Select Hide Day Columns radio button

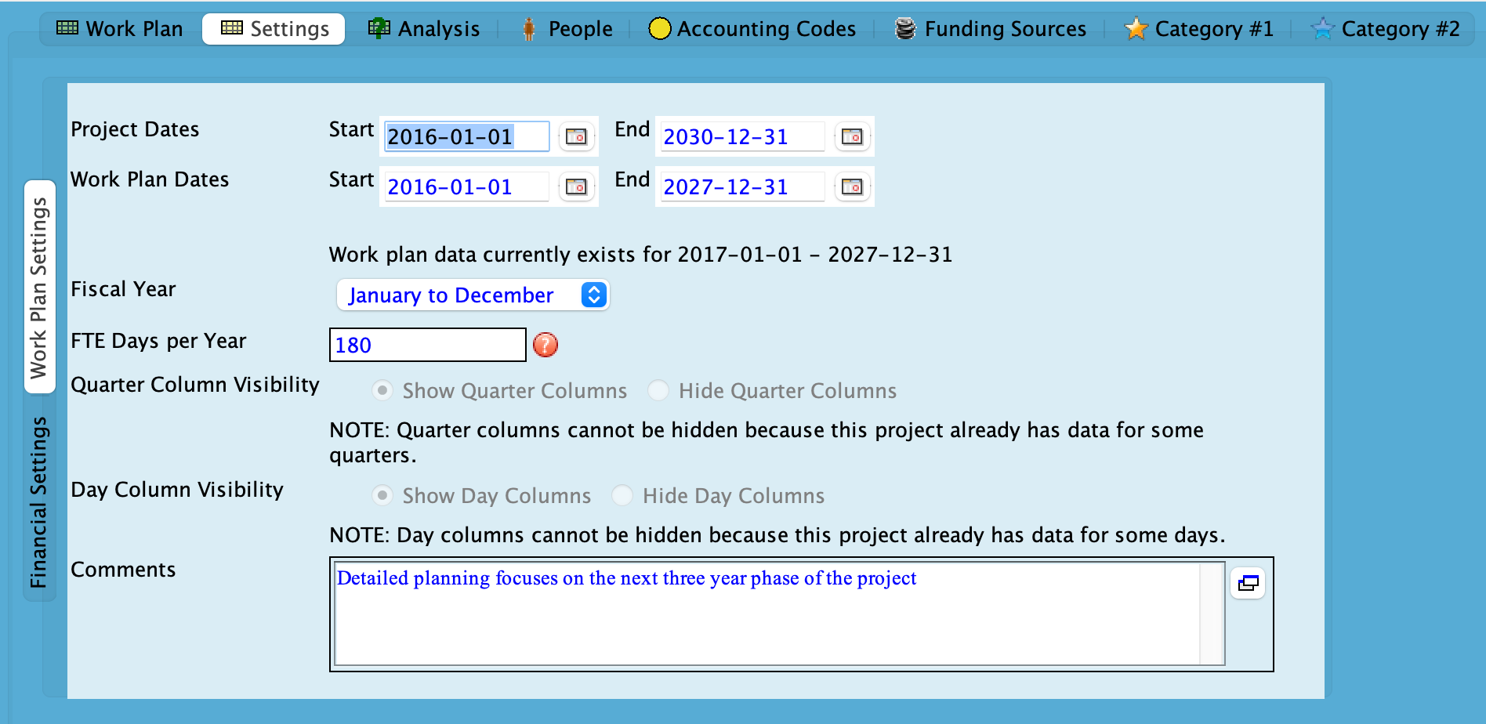point(622,495)
